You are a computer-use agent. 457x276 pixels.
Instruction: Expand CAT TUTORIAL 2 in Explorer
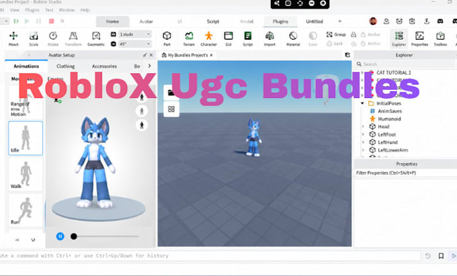(x=362, y=73)
